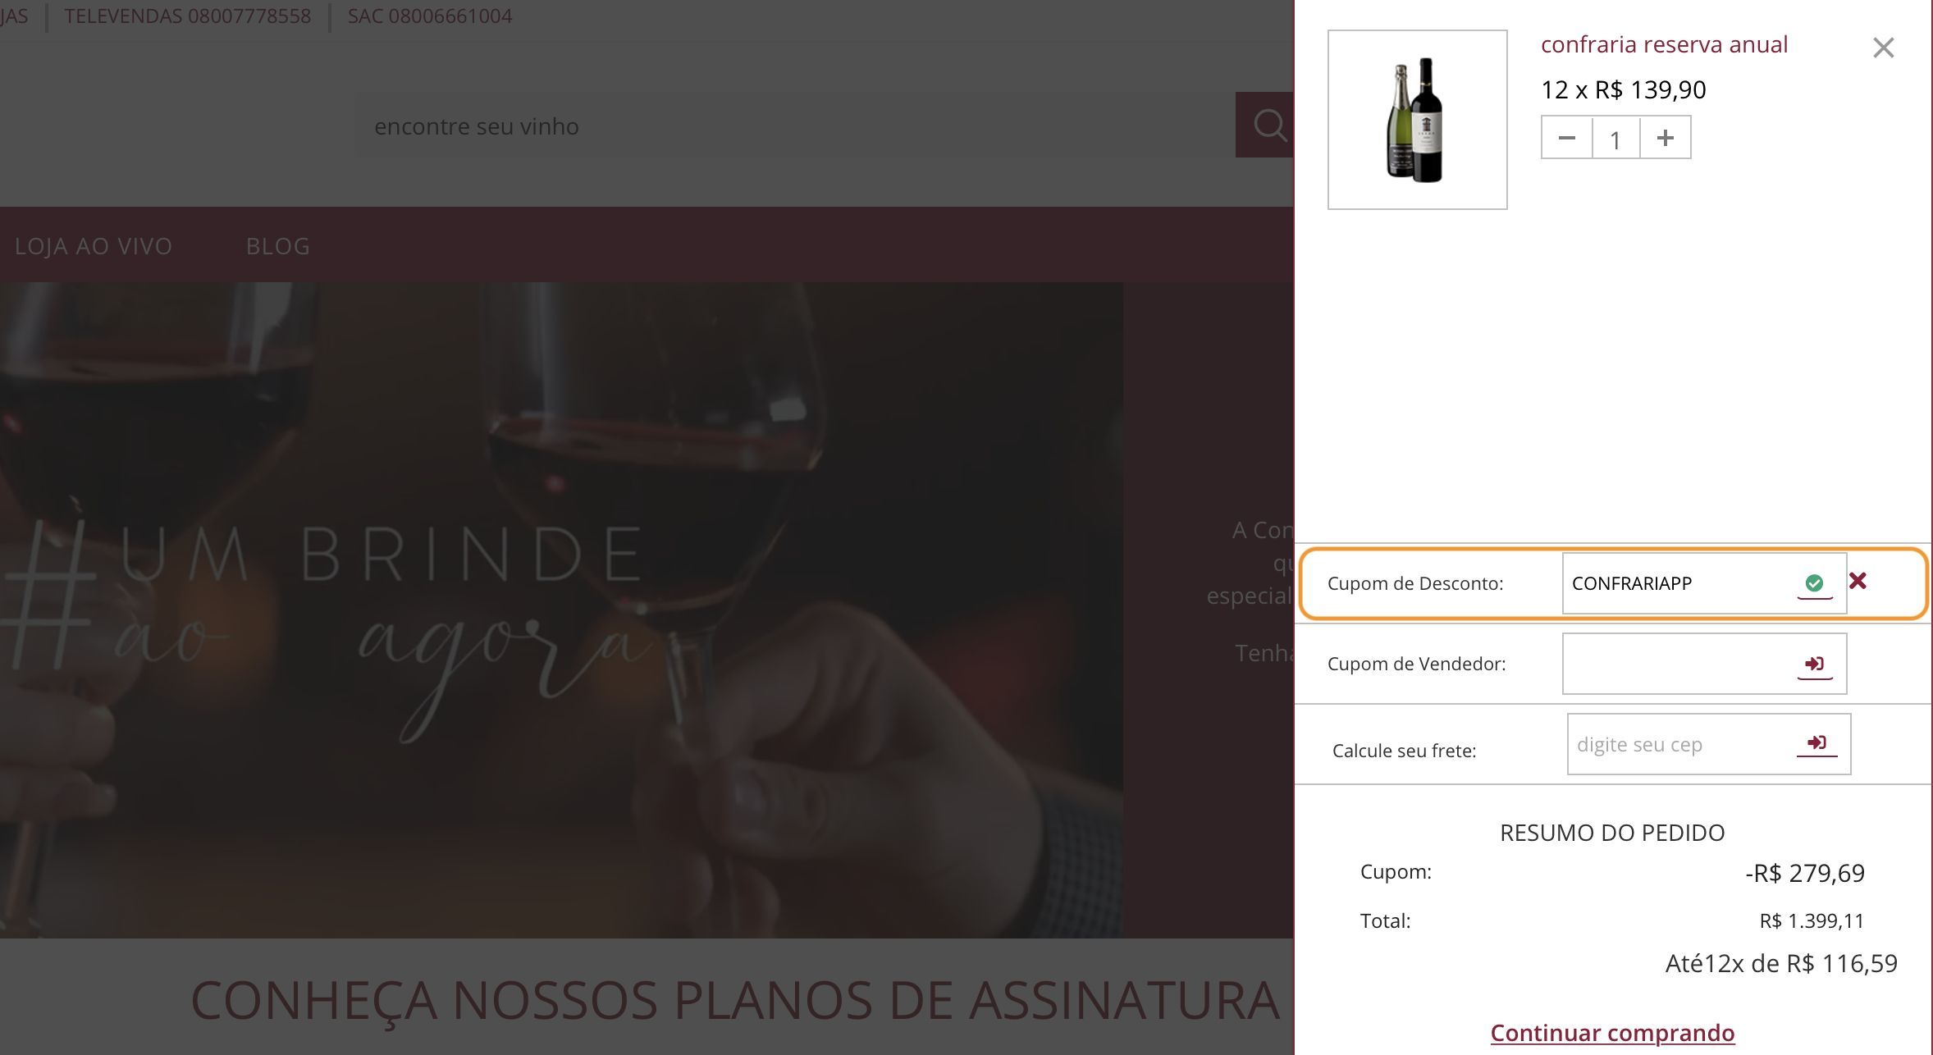Click the wine bottles product thumbnail

pos(1417,120)
